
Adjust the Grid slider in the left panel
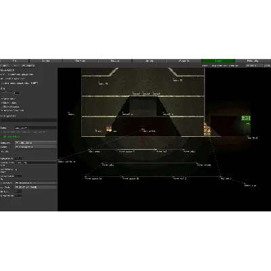click(x=7, y=93)
